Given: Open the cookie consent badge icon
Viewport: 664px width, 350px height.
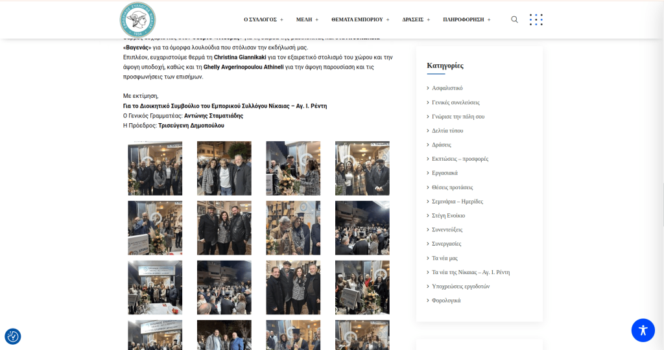Looking at the screenshot, I should [13, 336].
